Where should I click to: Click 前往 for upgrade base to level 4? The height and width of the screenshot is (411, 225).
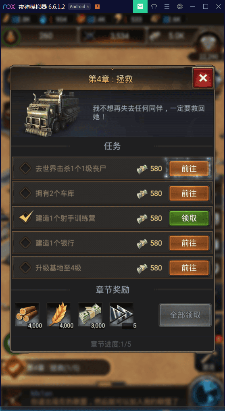[189, 268]
